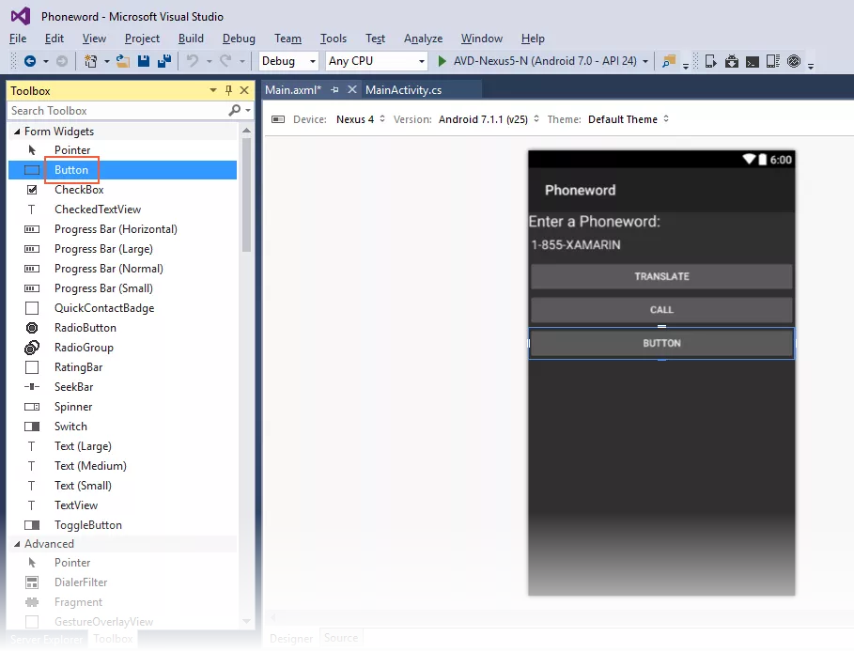Open the New Project dropdown arrow
Image resolution: width=854 pixels, height=652 pixels.
tap(107, 61)
